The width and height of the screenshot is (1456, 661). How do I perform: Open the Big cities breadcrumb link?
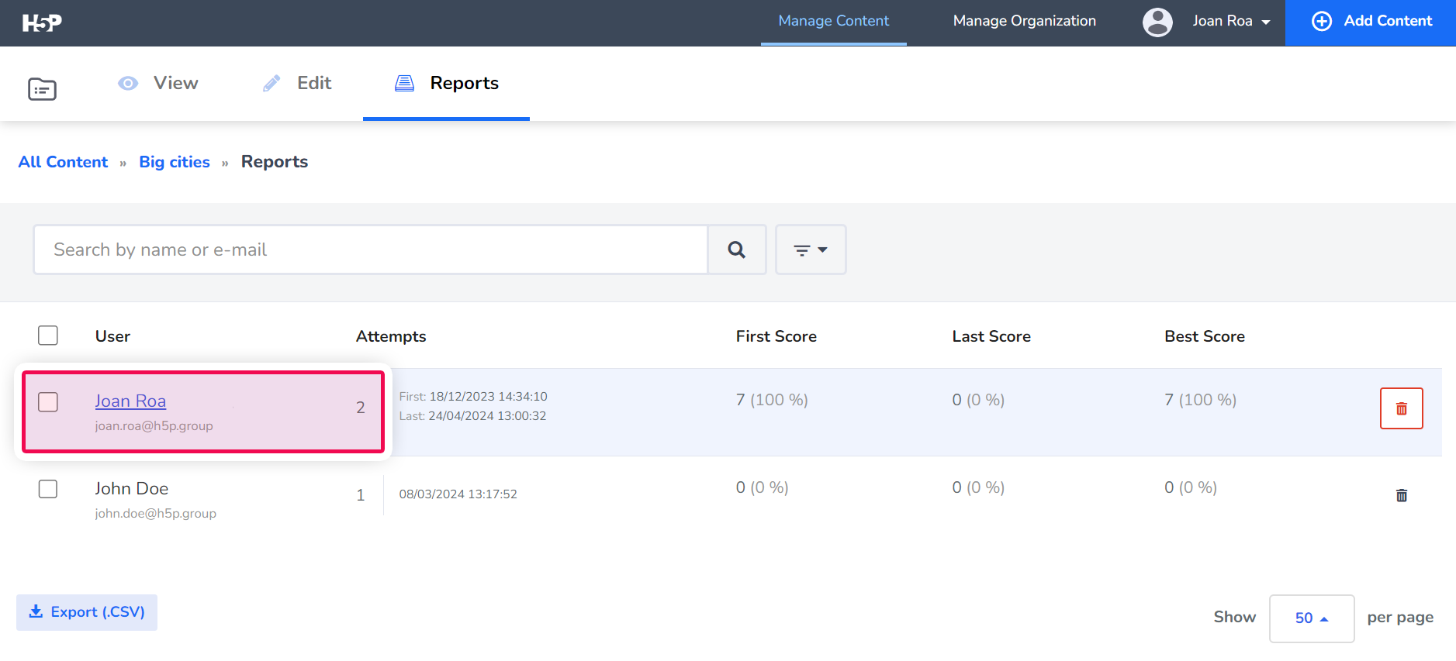click(175, 162)
